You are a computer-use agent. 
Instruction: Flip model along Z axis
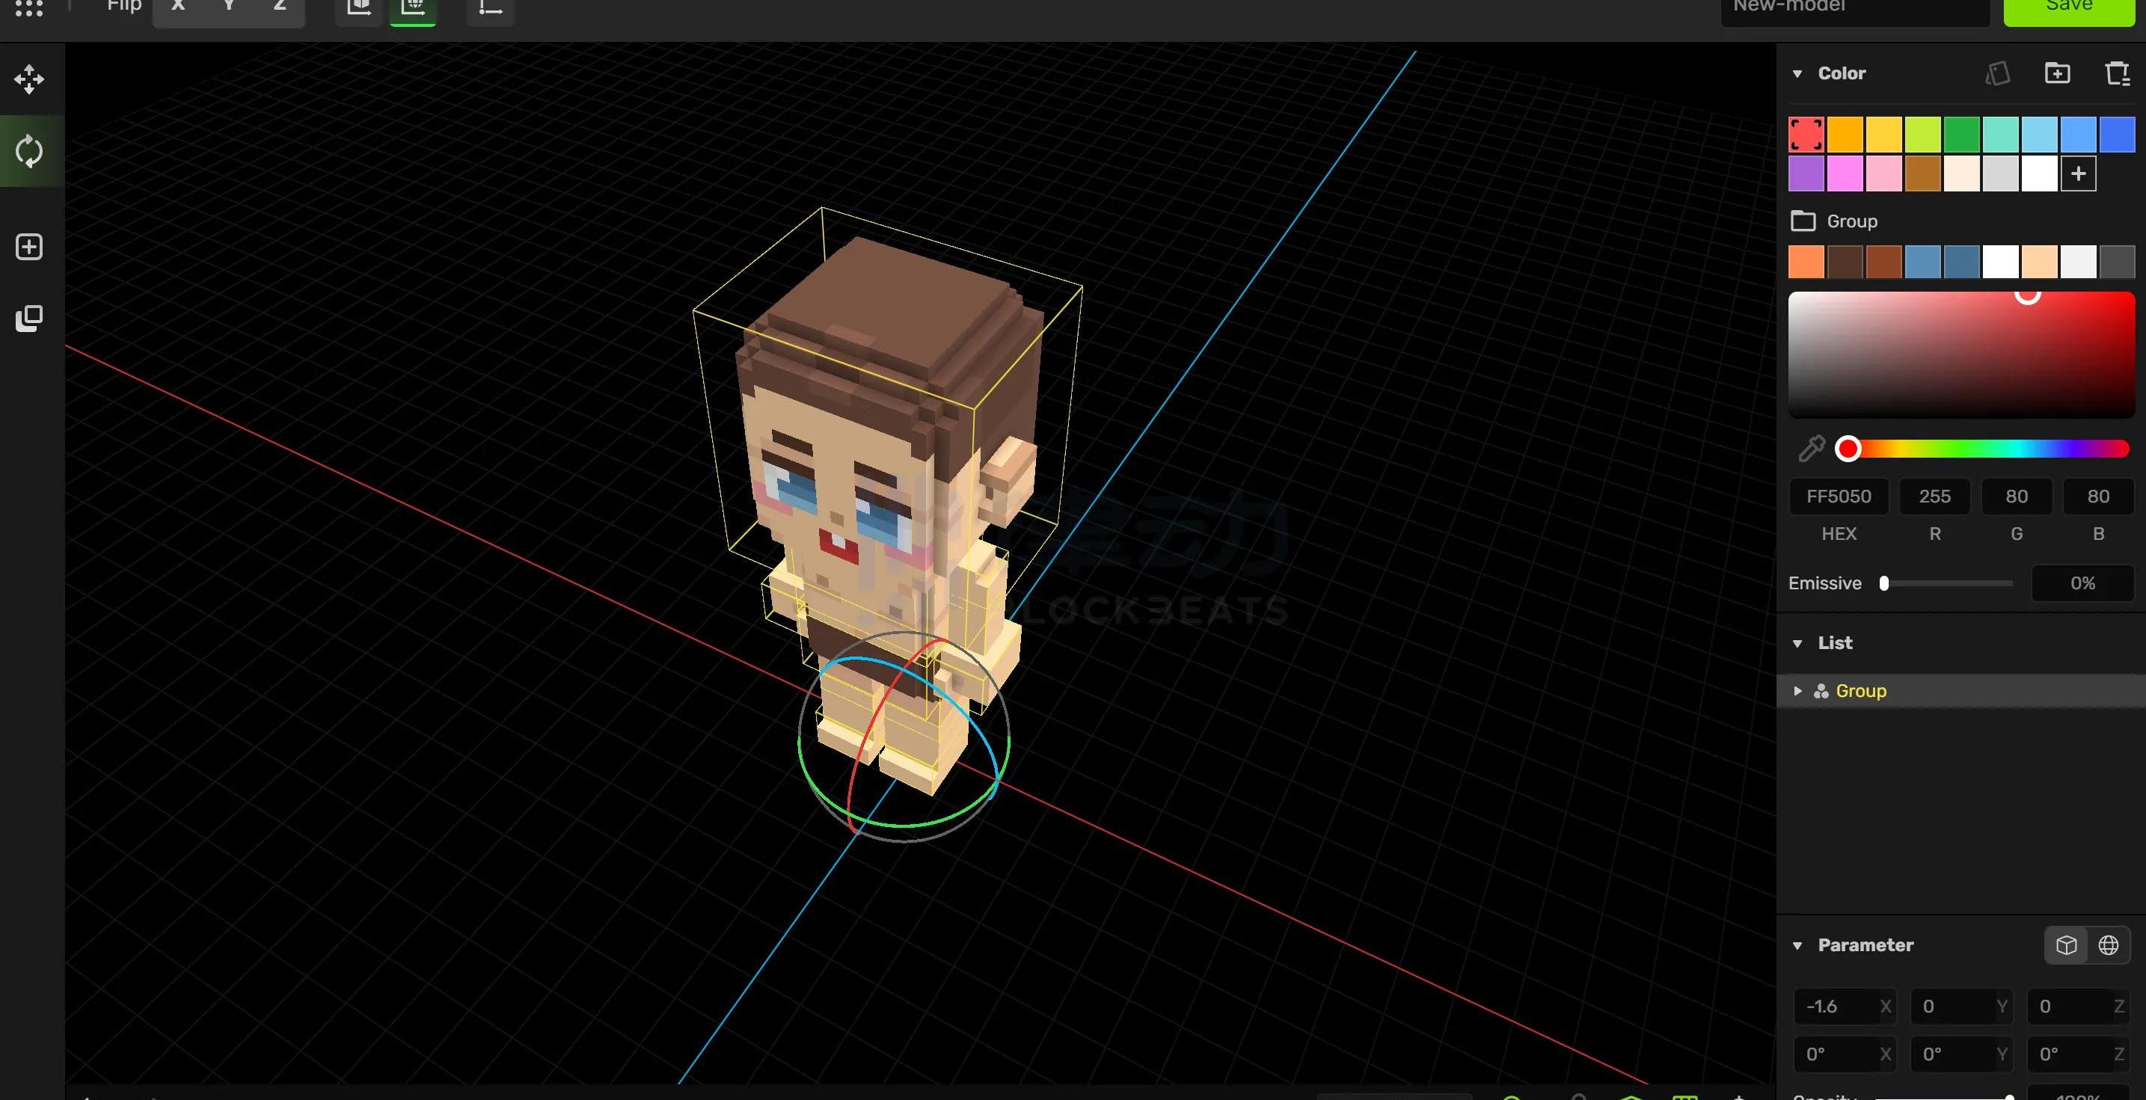click(x=280, y=7)
